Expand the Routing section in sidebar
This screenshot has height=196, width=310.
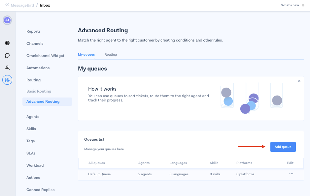[33, 80]
